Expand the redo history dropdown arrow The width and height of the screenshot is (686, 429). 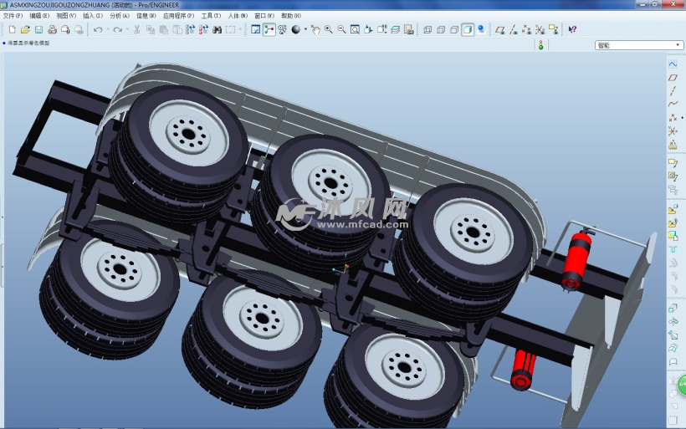127,29
